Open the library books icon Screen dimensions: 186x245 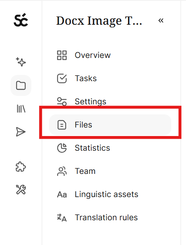[21, 109]
